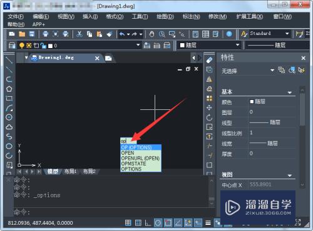The image size is (313, 231).
Task: Switch to the 布局1 layout tab
Action: pyautogui.click(x=70, y=172)
